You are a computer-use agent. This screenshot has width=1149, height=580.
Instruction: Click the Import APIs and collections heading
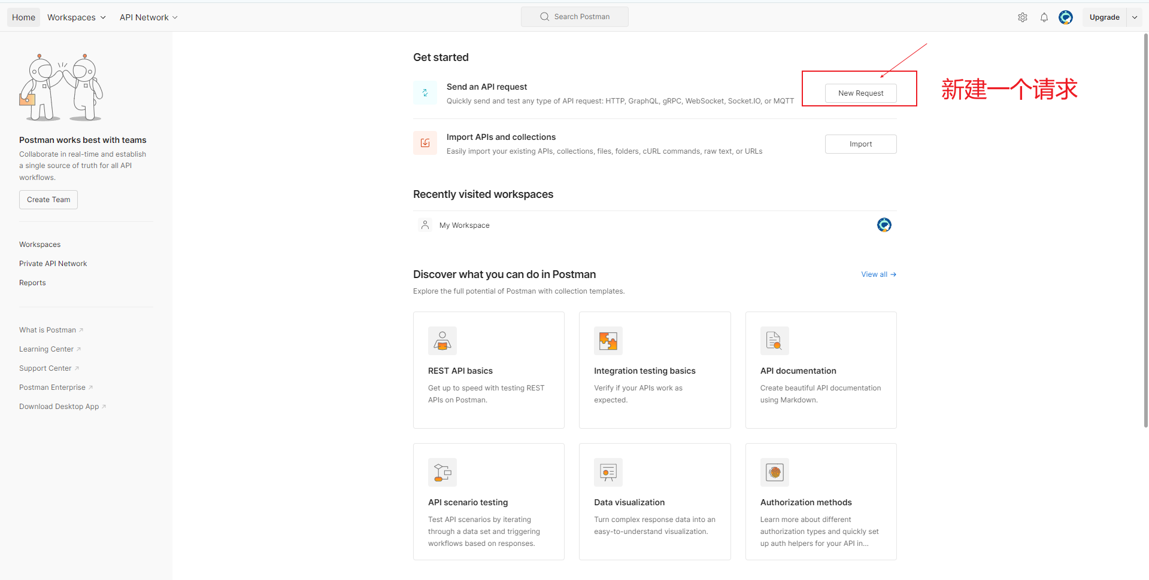click(x=501, y=137)
